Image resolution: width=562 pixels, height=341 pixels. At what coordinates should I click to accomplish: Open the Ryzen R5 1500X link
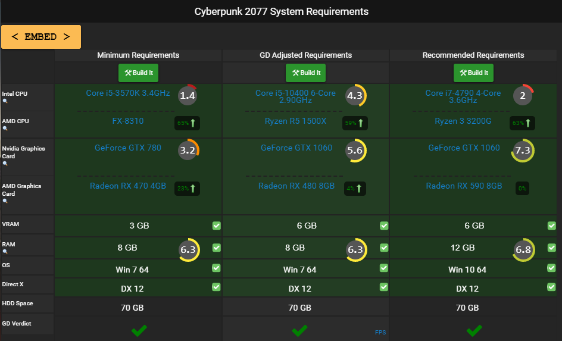295,121
